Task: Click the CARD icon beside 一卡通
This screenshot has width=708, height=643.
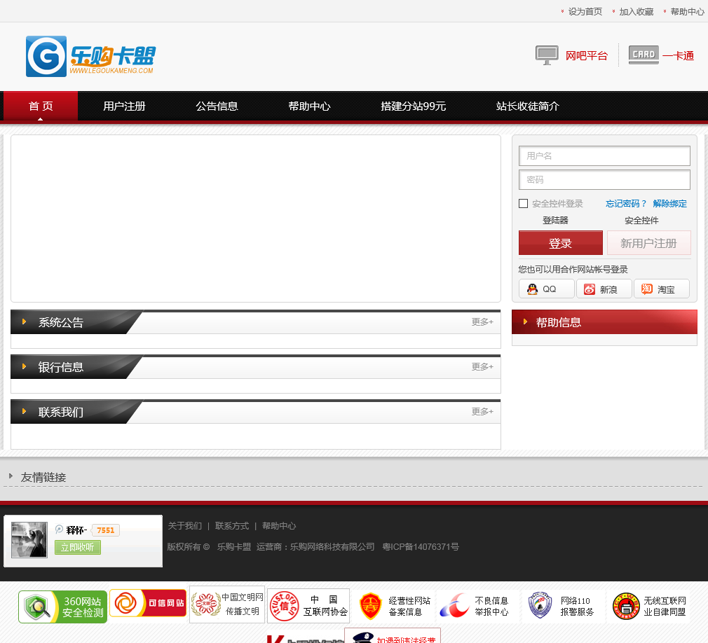Action: tap(644, 55)
